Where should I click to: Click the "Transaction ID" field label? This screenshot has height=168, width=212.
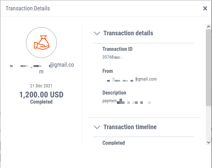tap(117, 49)
